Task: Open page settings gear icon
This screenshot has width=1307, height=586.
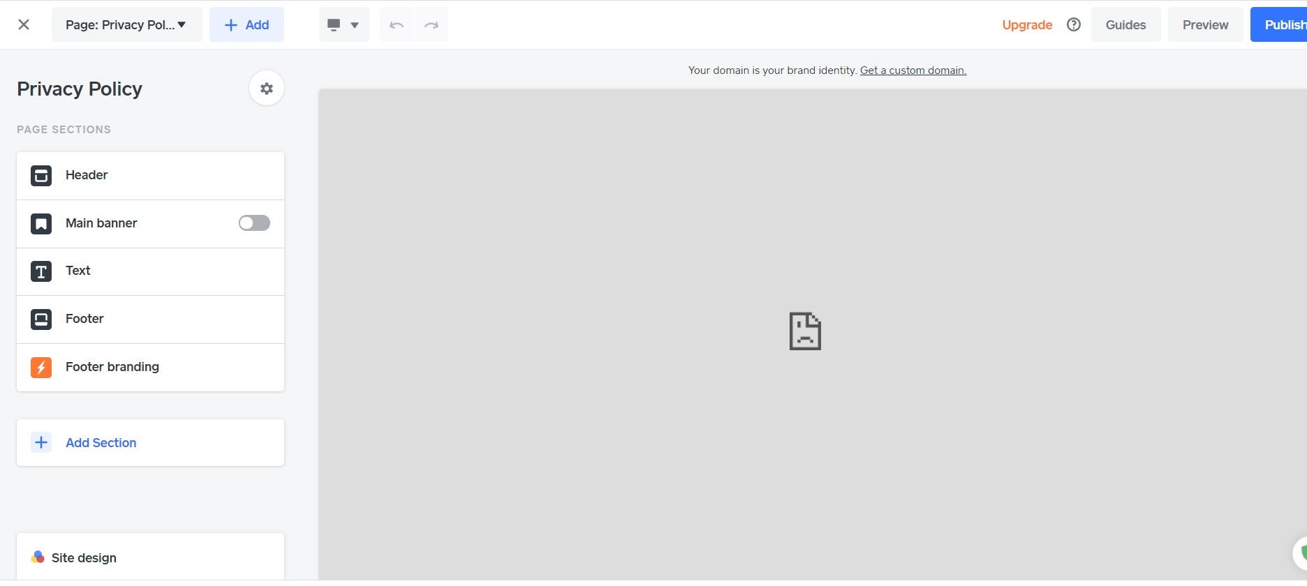Action: click(x=266, y=89)
